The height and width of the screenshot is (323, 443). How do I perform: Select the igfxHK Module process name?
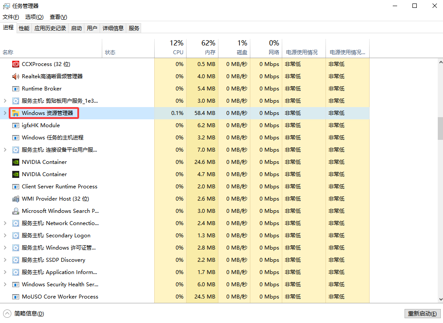click(x=41, y=125)
